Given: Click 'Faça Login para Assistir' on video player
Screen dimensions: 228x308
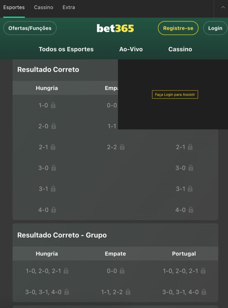Looking at the screenshot, I should coord(175,94).
